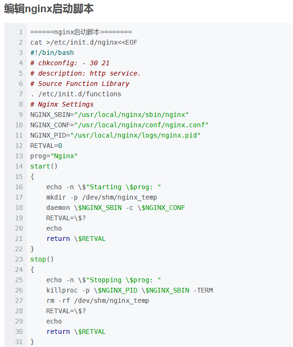Click the 'RETVAL=0' line

pos(46,146)
